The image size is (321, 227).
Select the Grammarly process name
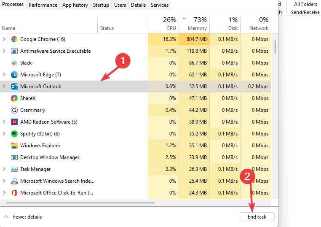pos(32,110)
